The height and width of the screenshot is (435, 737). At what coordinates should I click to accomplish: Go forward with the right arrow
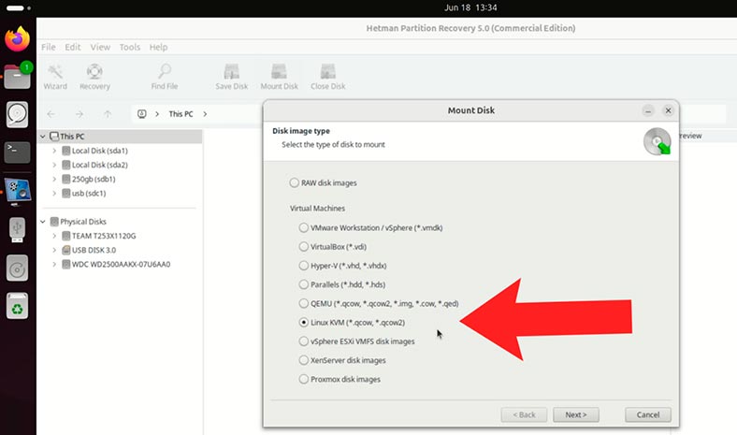[79, 114]
